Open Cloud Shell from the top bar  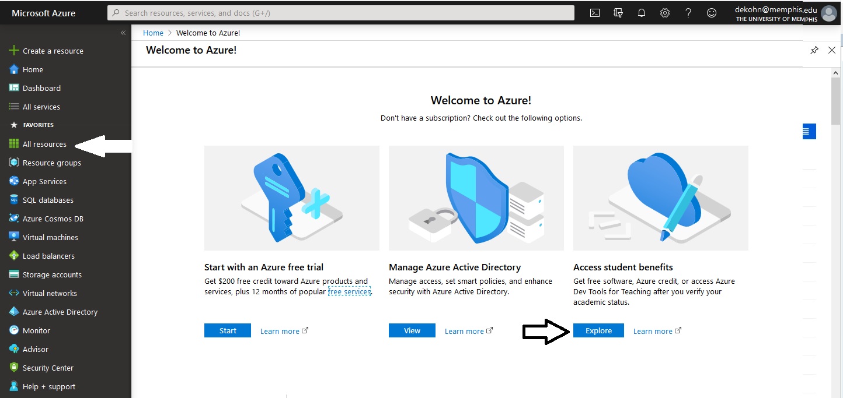pyautogui.click(x=595, y=13)
